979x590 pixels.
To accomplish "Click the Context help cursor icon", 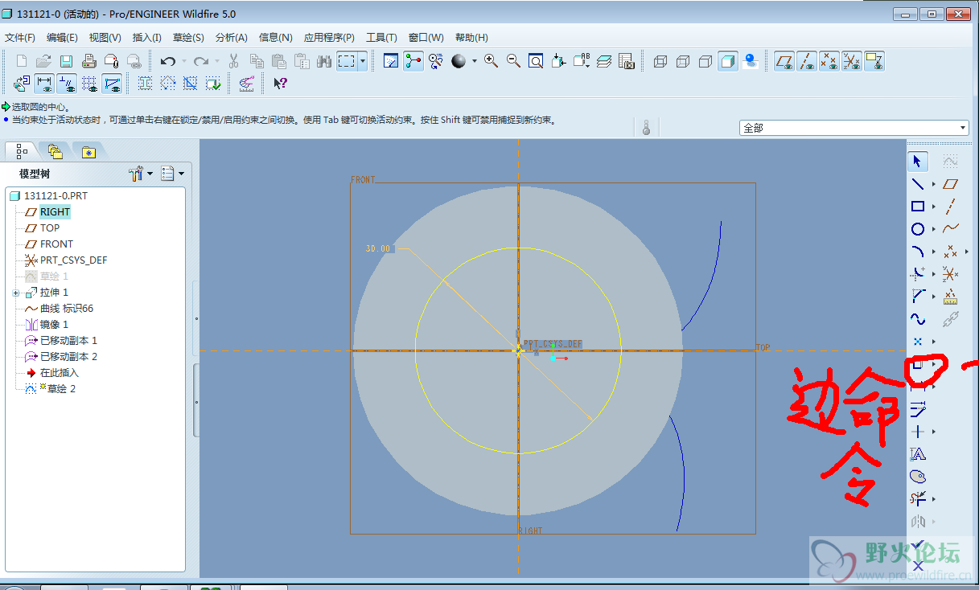I will click(280, 83).
